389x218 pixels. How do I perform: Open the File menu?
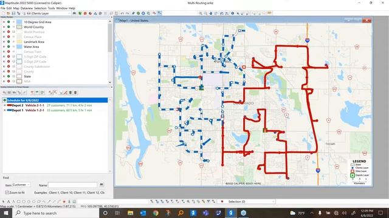click(3, 8)
